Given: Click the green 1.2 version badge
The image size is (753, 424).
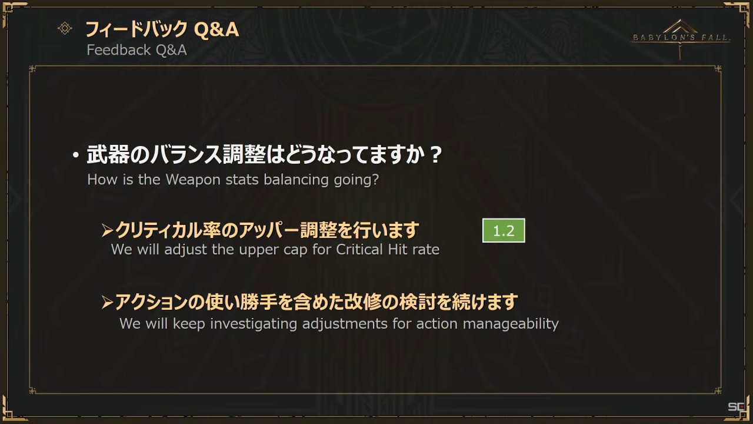Looking at the screenshot, I should (x=504, y=231).
